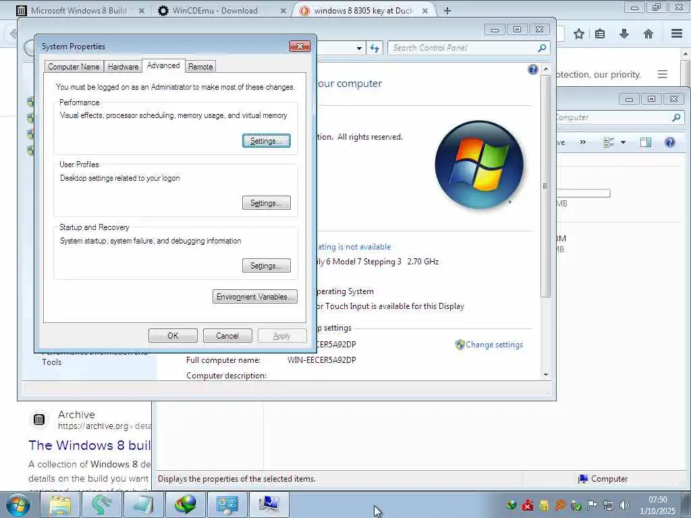The image size is (691, 518).
Task: Click the red tray icon with X
Action: tap(528, 505)
